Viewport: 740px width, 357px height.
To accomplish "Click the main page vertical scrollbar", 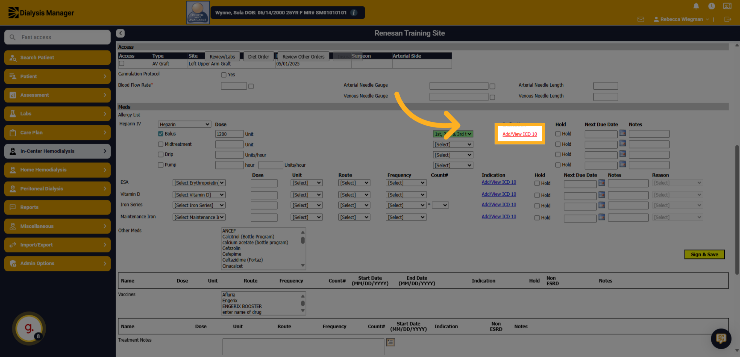I will (x=737, y=209).
